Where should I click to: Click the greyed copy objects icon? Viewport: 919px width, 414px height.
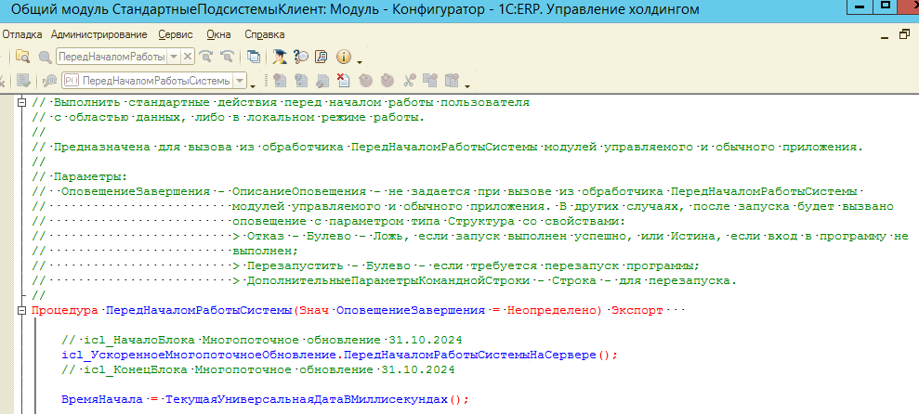pyautogui.click(x=431, y=80)
